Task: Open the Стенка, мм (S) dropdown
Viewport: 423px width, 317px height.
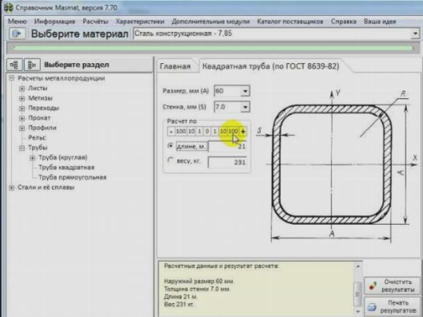Action: pyautogui.click(x=245, y=107)
